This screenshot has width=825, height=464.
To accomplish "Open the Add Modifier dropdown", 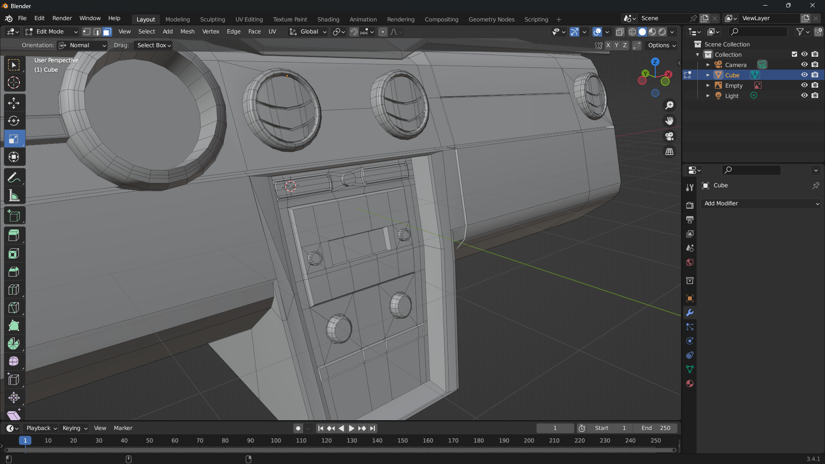I will (x=761, y=204).
